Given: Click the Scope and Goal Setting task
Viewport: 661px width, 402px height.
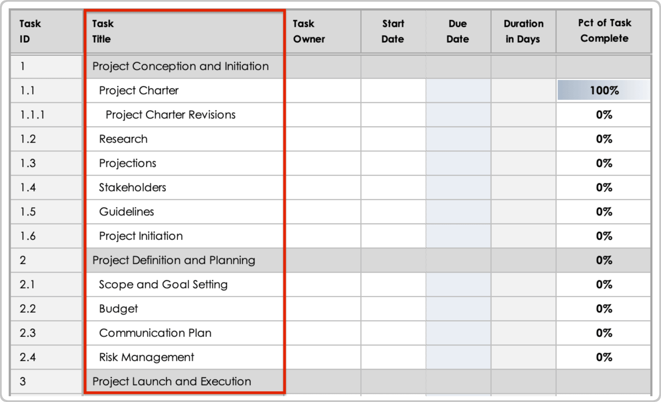Looking at the screenshot, I should [163, 284].
